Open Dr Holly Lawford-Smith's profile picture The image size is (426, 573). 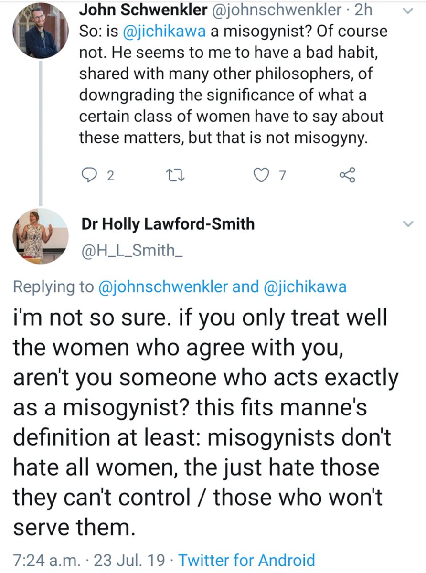coord(40,236)
